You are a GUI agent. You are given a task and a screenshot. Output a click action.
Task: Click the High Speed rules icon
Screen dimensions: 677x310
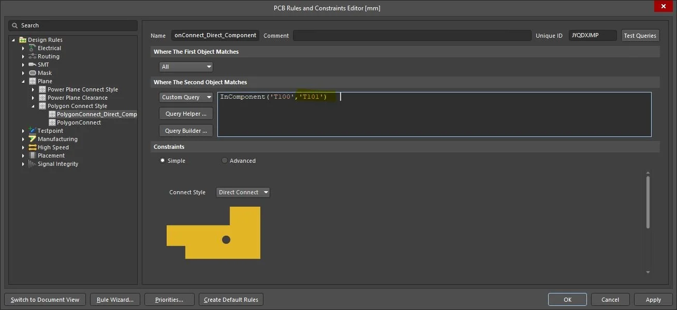pyautogui.click(x=32, y=147)
